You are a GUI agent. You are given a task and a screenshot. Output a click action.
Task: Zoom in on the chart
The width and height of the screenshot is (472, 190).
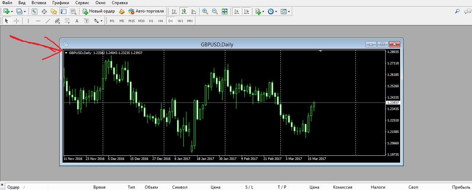(x=205, y=11)
